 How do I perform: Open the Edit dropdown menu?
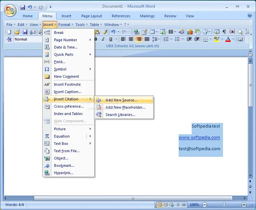[22, 25]
